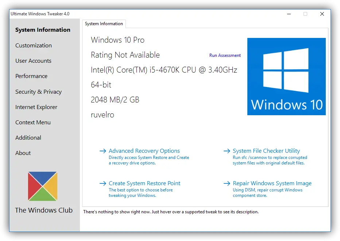
Task: Open Advanced Recovery Options
Action: click(x=144, y=151)
